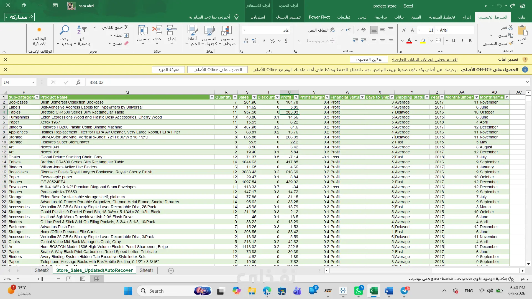Apply the currency dollar number format
This screenshot has height=299, width=532.
click(286, 41)
